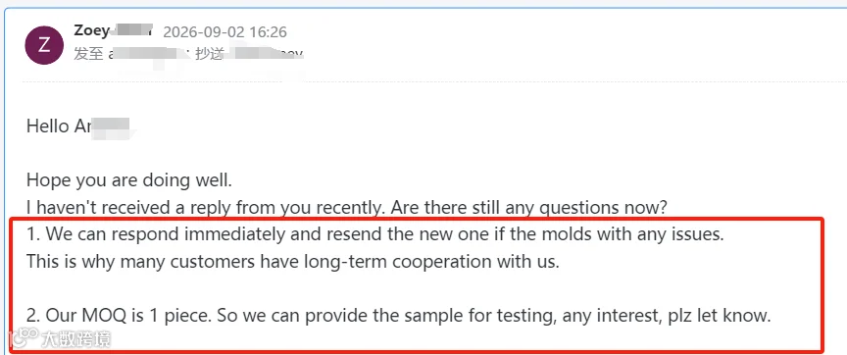Click the line starting '2. Our MOQ'

(x=399, y=316)
